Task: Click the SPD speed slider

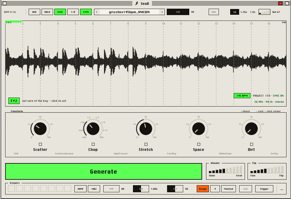Action: [141, 189]
